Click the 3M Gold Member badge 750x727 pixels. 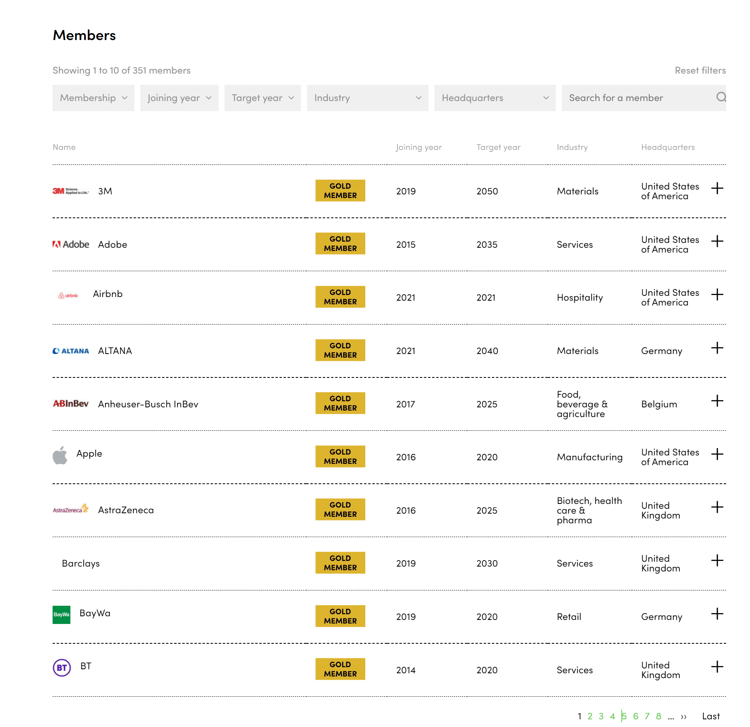coord(340,190)
